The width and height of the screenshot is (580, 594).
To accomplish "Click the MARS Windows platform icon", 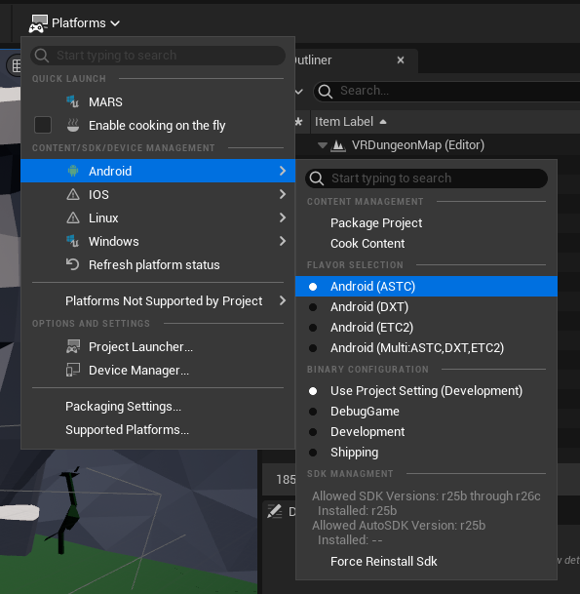I will [x=73, y=101].
